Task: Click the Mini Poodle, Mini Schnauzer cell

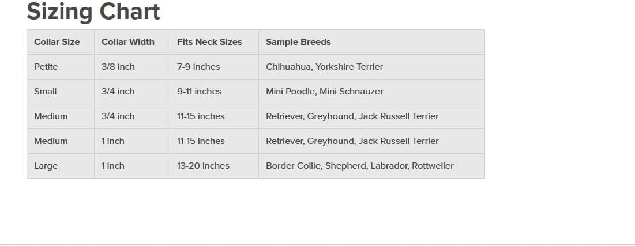Action: pos(324,92)
